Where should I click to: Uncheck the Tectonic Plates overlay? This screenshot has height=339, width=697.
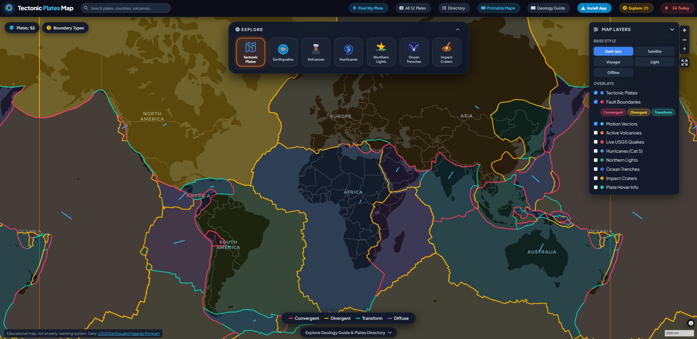click(x=596, y=93)
